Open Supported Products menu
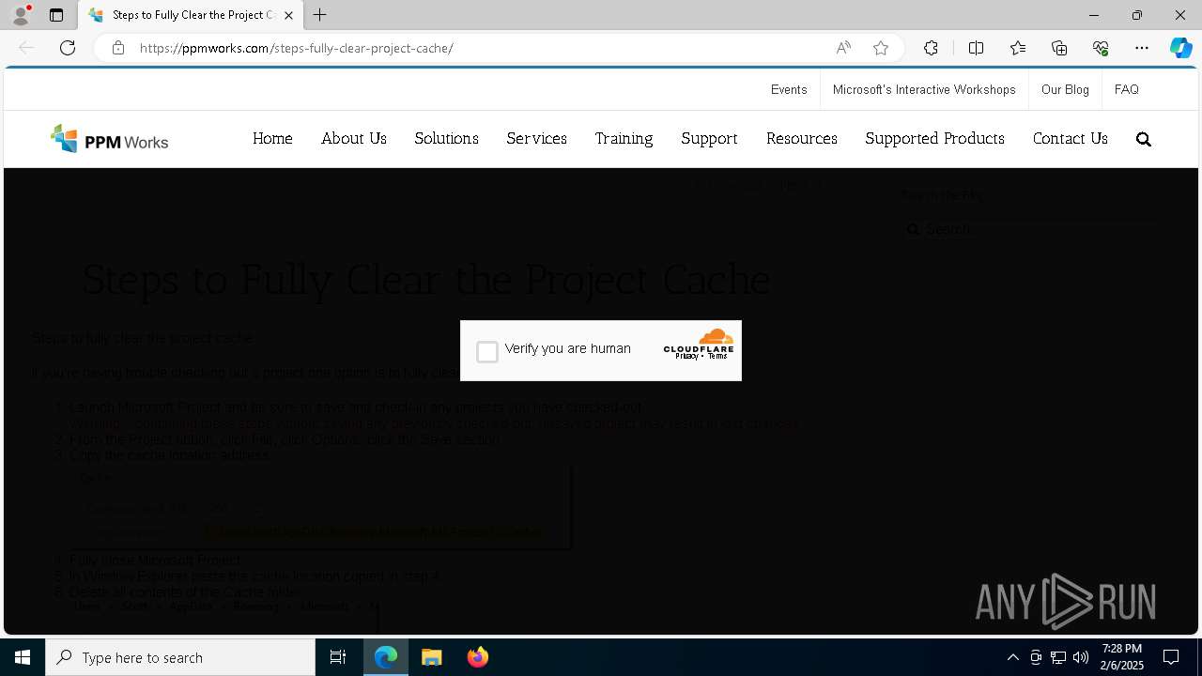This screenshot has height=676, width=1202. point(935,138)
